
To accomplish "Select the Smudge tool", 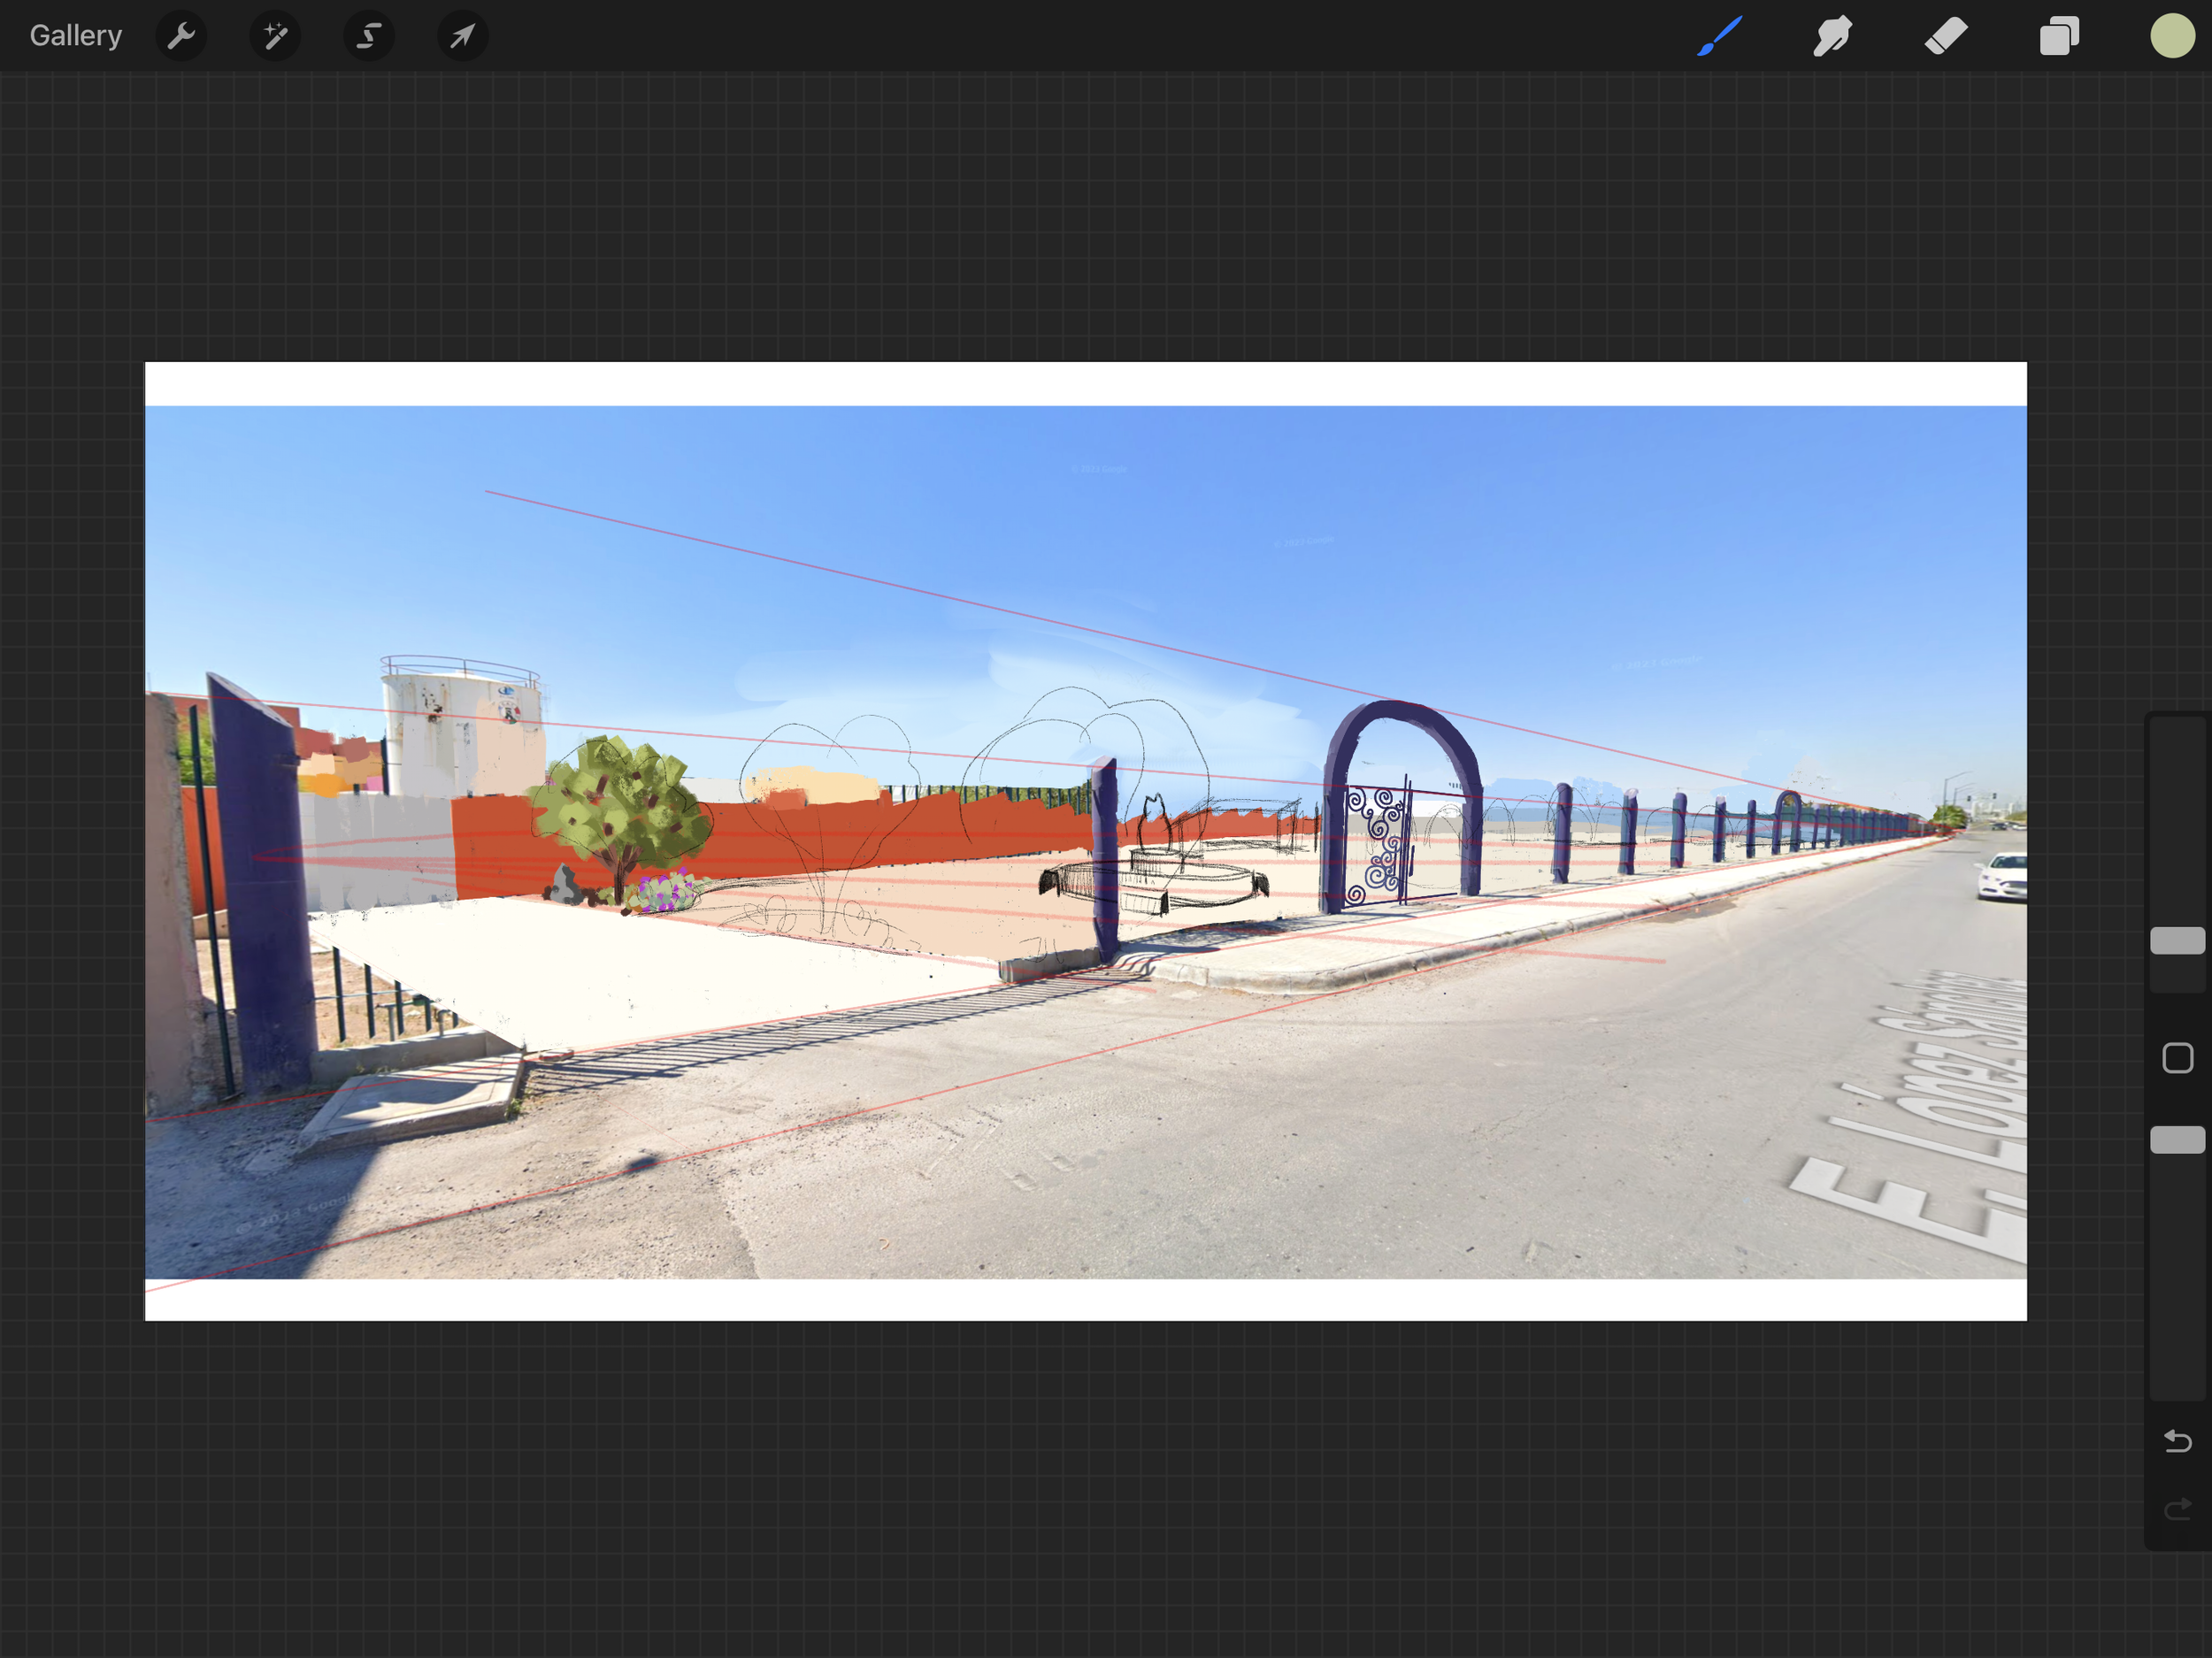I will point(1832,37).
